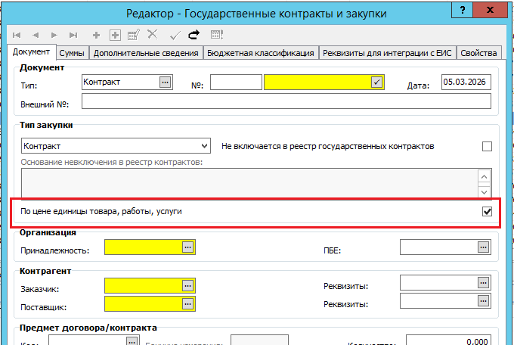The width and height of the screenshot is (514, 345).
Task: Open the Заказчик lookup ellipsis button
Action: [187, 285]
